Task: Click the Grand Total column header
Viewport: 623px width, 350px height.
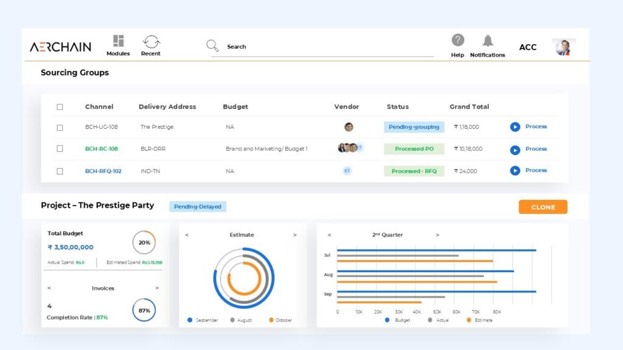Action: (x=468, y=107)
